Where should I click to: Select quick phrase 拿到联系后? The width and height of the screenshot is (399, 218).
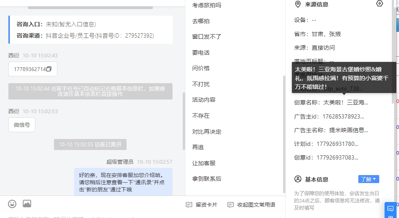pyautogui.click(x=207, y=179)
